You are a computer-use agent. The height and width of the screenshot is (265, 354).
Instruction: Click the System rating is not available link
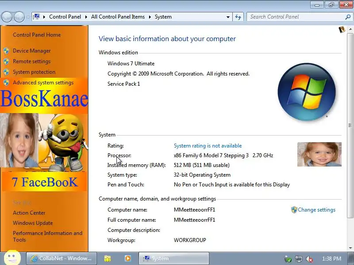[x=208, y=146]
